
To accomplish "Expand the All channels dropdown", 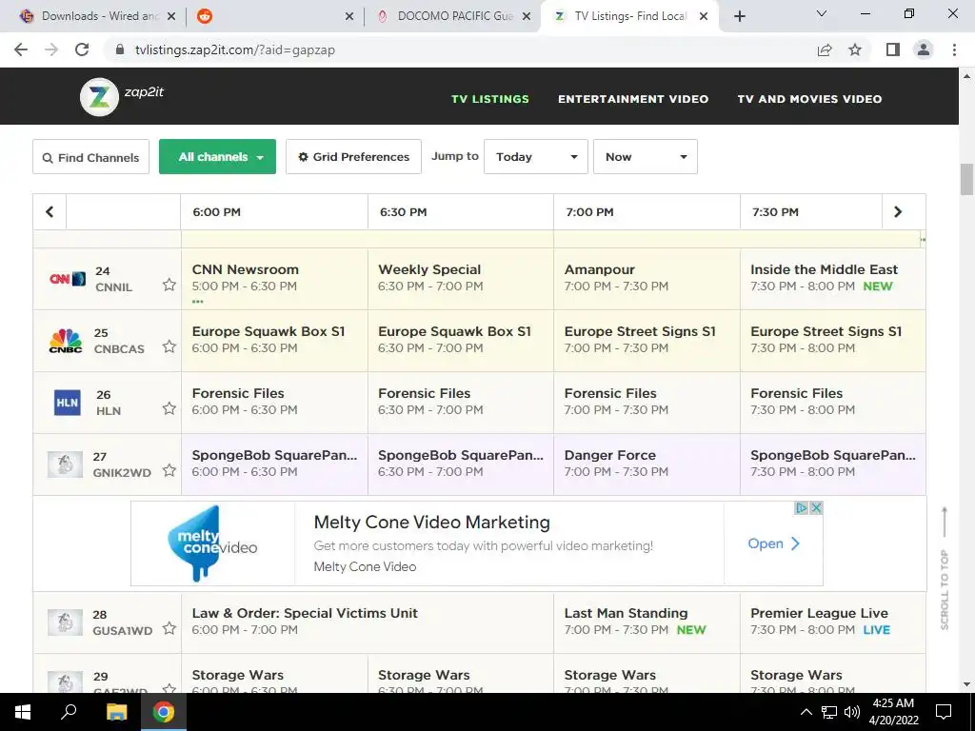I will click(x=218, y=157).
